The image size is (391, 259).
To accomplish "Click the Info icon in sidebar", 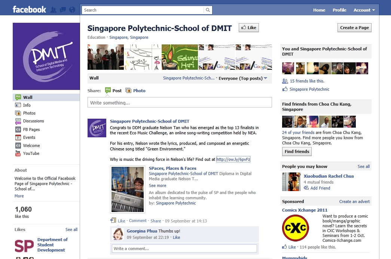I will (18, 105).
